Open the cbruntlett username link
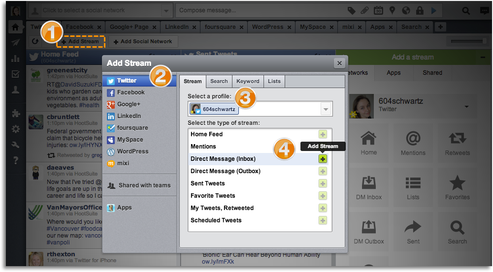The image size is (493, 272). coord(63,117)
